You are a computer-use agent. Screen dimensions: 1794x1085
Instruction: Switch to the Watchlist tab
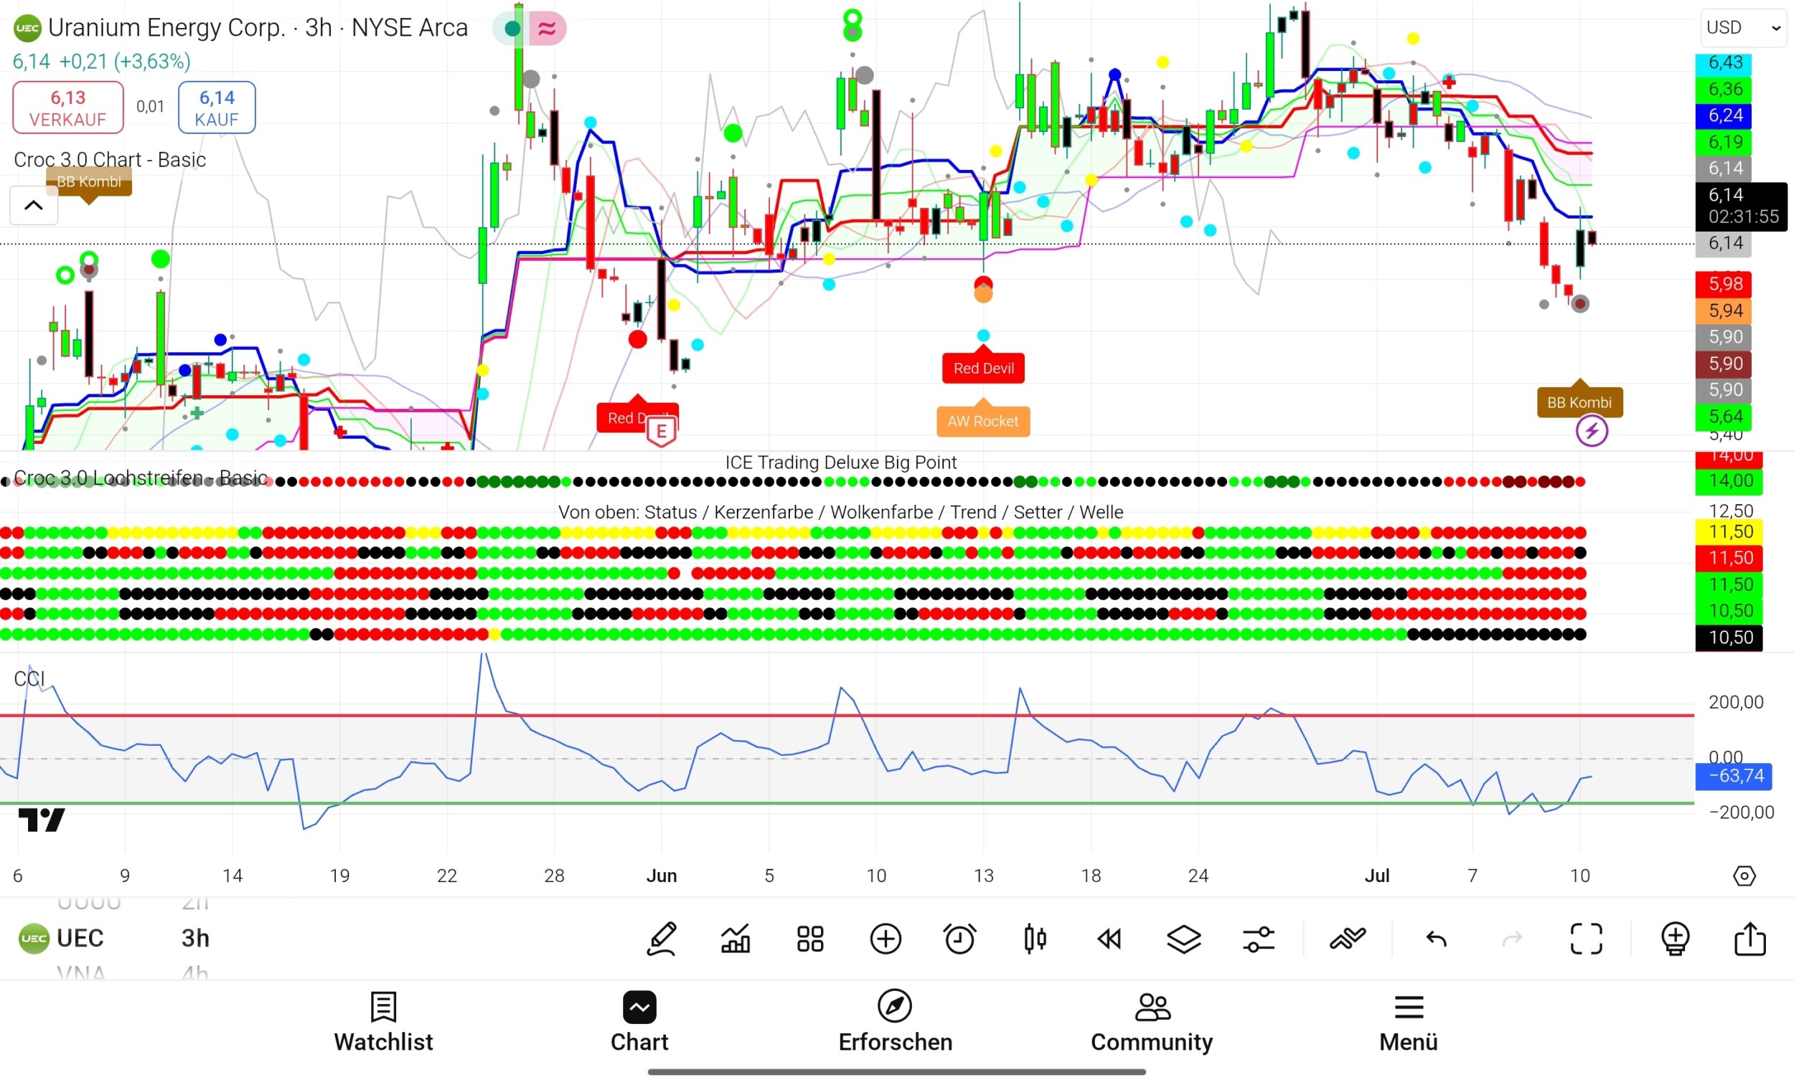(x=383, y=1023)
